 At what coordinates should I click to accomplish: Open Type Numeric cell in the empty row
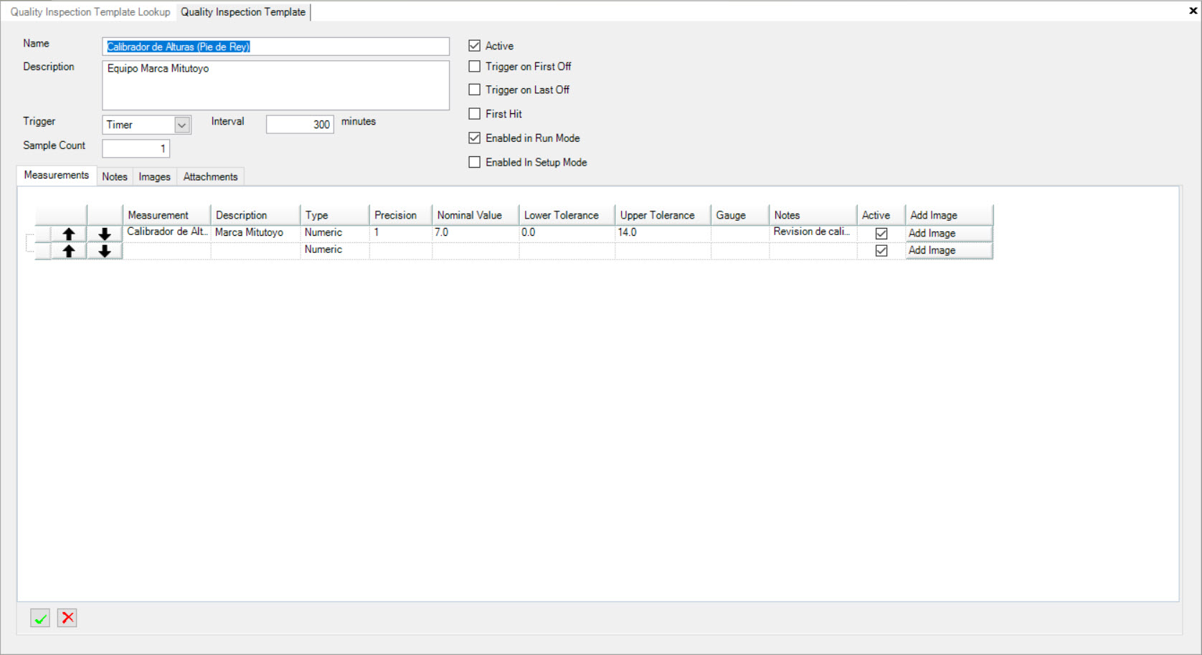[x=334, y=250]
